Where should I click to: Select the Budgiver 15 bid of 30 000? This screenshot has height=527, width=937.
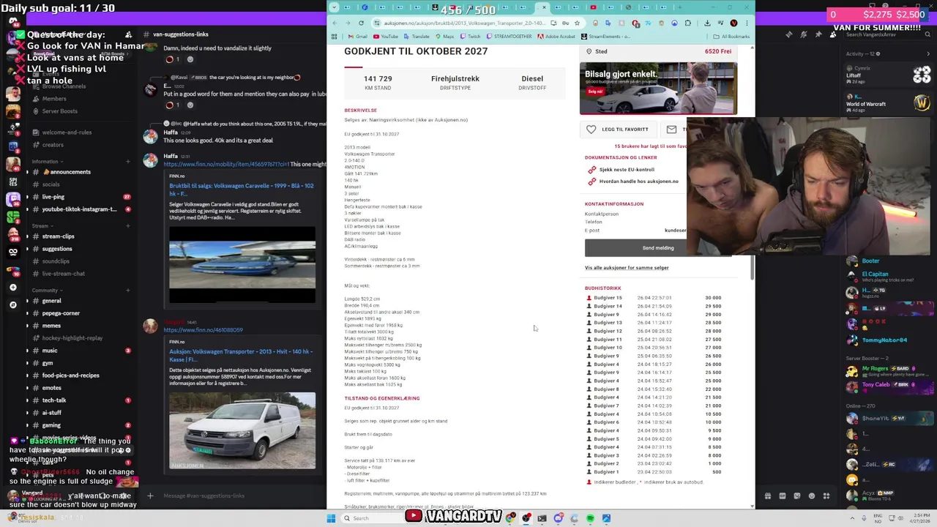pos(654,298)
